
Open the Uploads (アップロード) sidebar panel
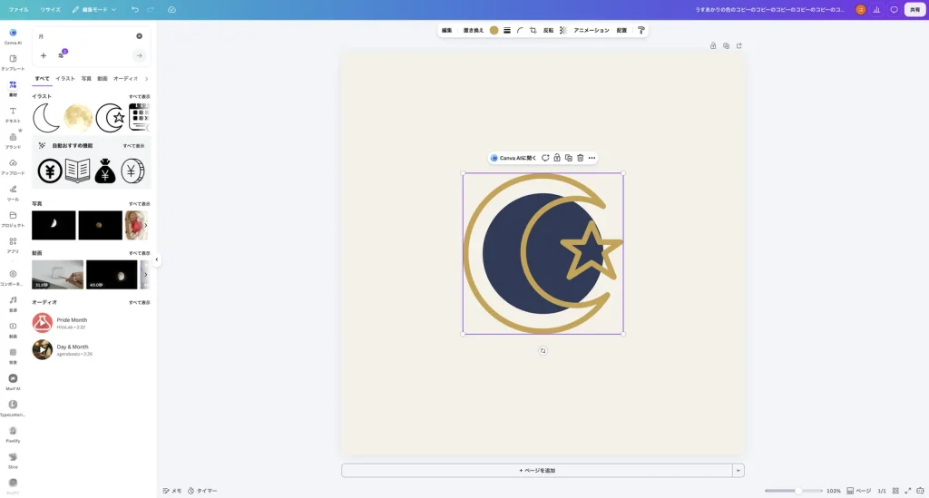pos(13,166)
